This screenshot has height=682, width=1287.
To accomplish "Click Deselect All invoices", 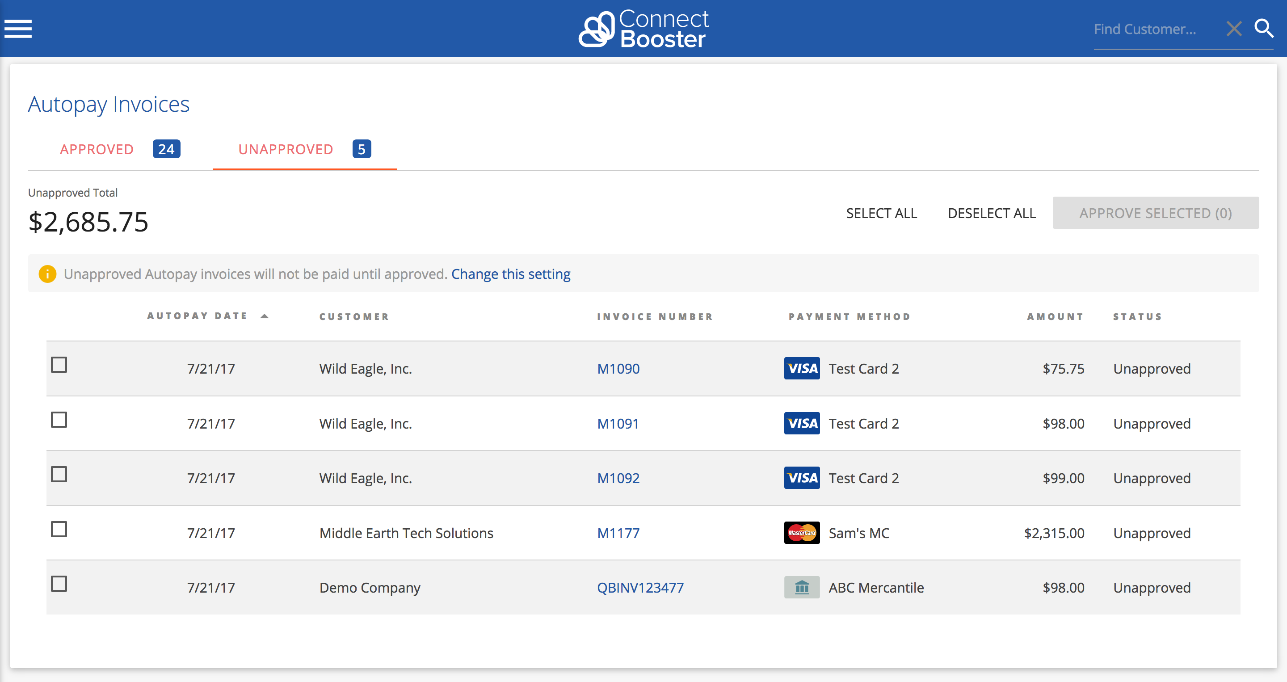I will click(992, 213).
